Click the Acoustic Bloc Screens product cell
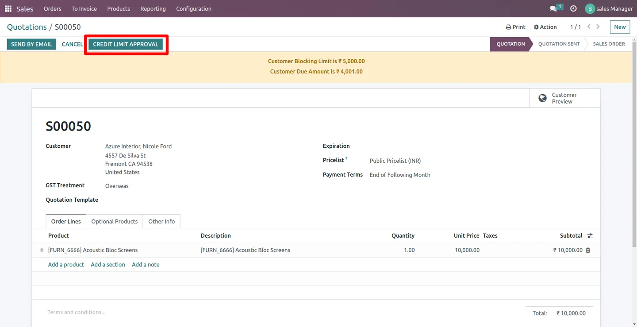The width and height of the screenshot is (637, 327). coord(93,250)
